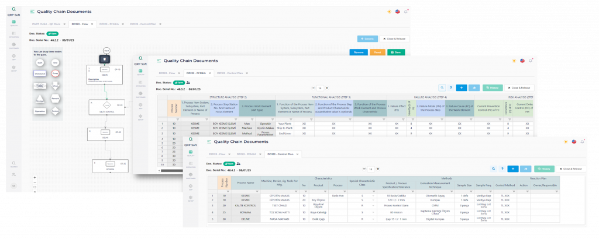Click the trash icon on the flow canvas
The height and width of the screenshot is (239, 599).
pyautogui.click(x=105, y=59)
